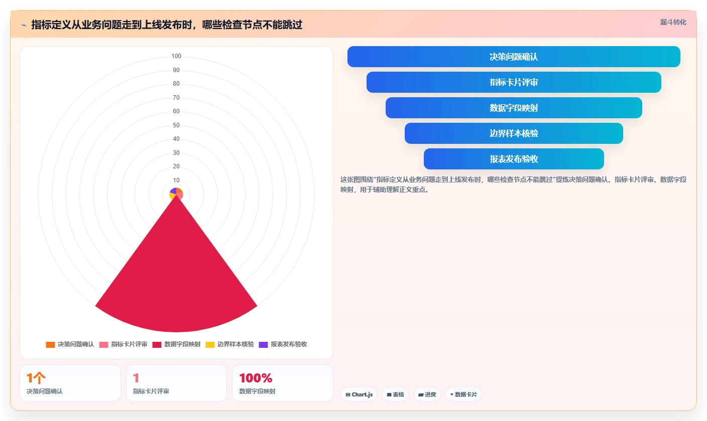Open the 指标卡片评审 stat card showing 1
This screenshot has width=707, height=421.
tap(176, 383)
